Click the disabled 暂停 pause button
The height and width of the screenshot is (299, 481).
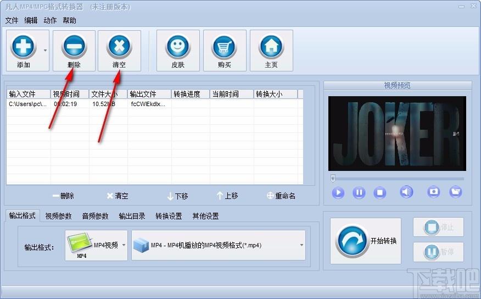(x=438, y=252)
